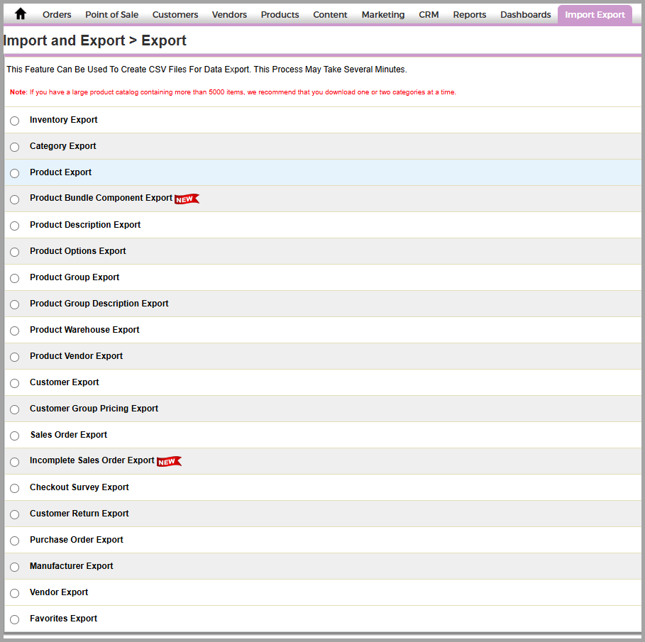
Task: Choose Customer Export radio button
Action: coord(14,384)
